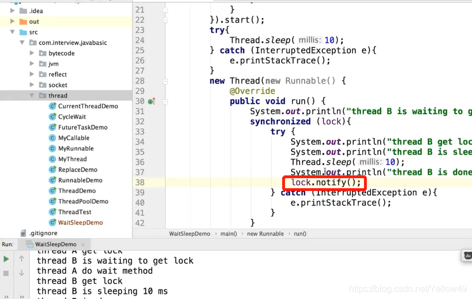472x299 pixels.
Task: Expand the socket package arrow
Action: point(32,85)
